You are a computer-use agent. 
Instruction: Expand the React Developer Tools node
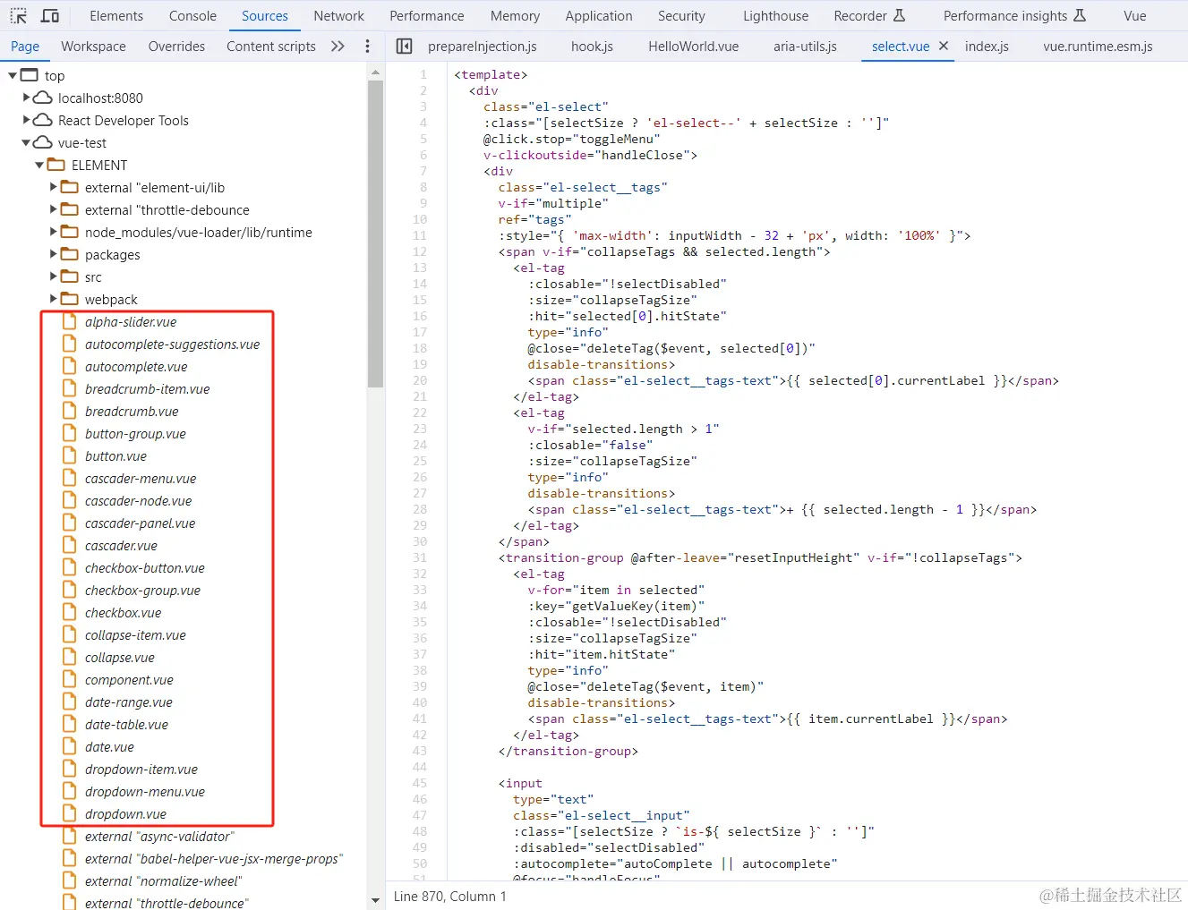click(27, 120)
